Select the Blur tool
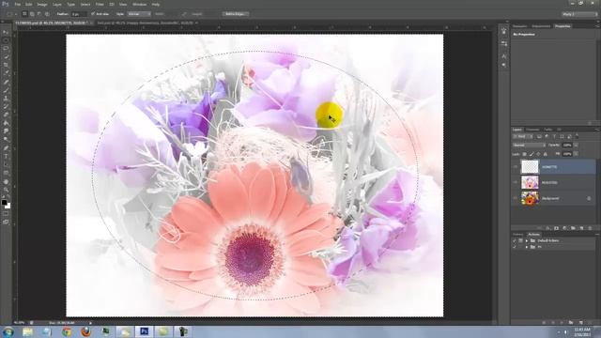601x338 pixels. [6, 131]
